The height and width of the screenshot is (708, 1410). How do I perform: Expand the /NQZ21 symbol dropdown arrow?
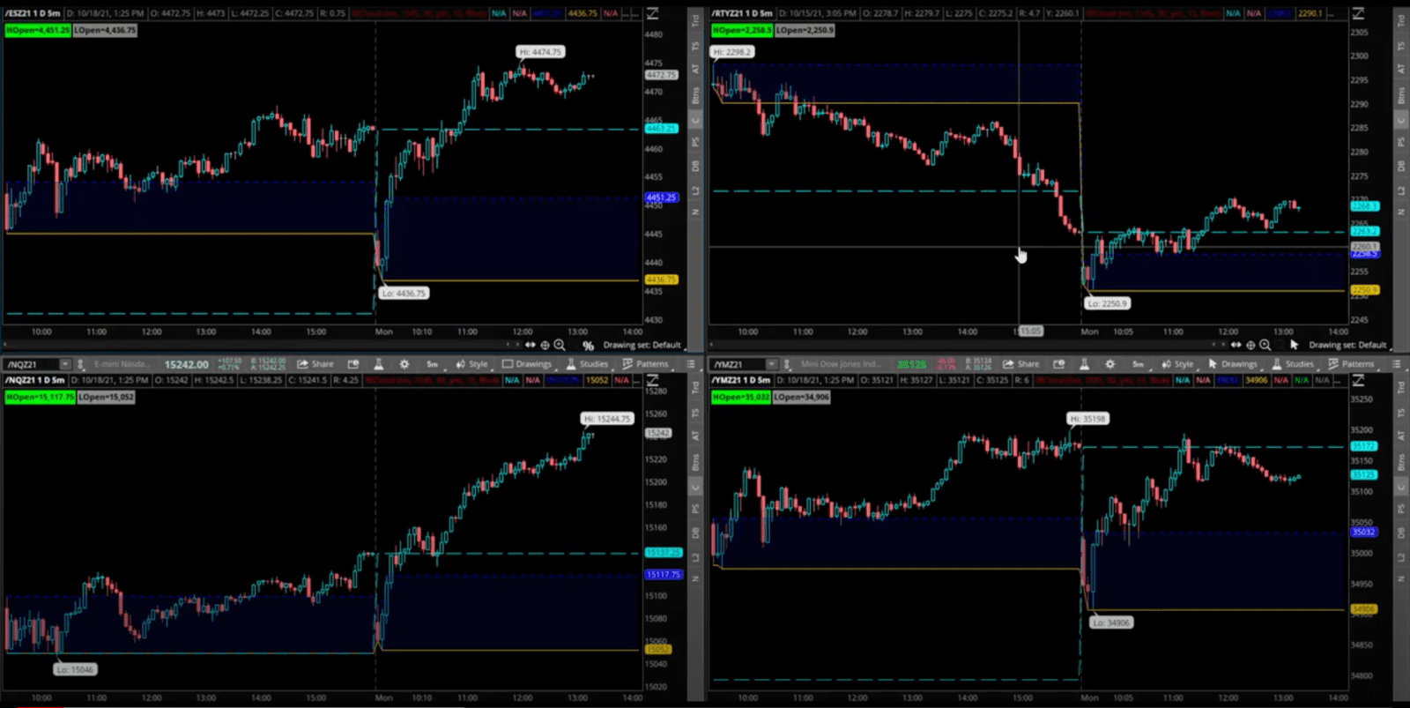[x=64, y=364]
